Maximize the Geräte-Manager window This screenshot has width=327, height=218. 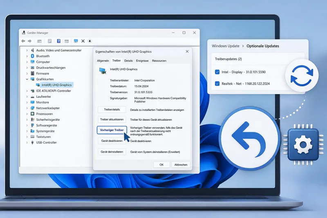tap(184, 33)
